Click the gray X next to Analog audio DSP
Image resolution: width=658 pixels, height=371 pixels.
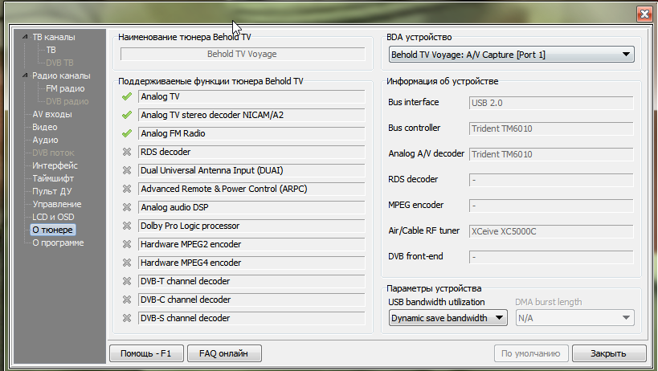tap(126, 207)
